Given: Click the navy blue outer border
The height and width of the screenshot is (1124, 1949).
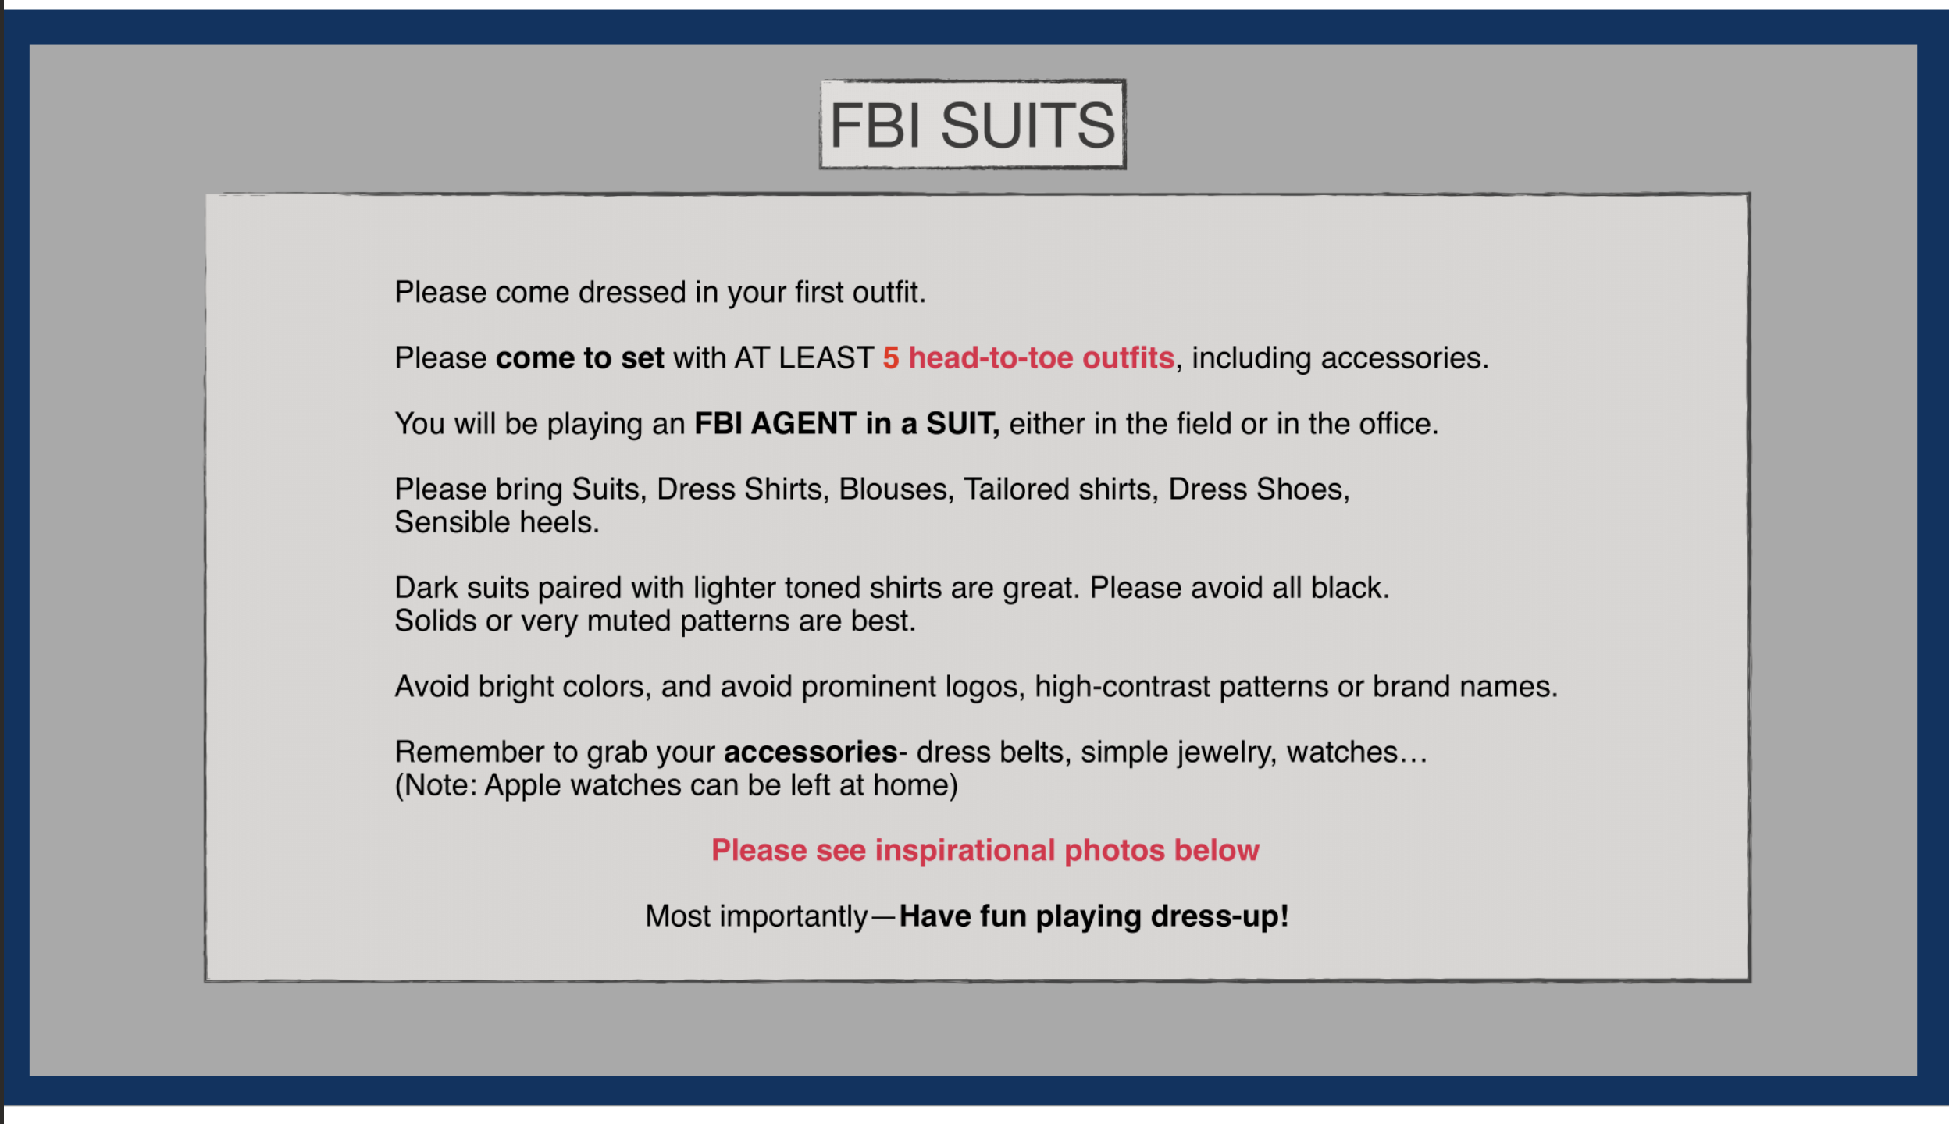Looking at the screenshot, I should (974, 27).
